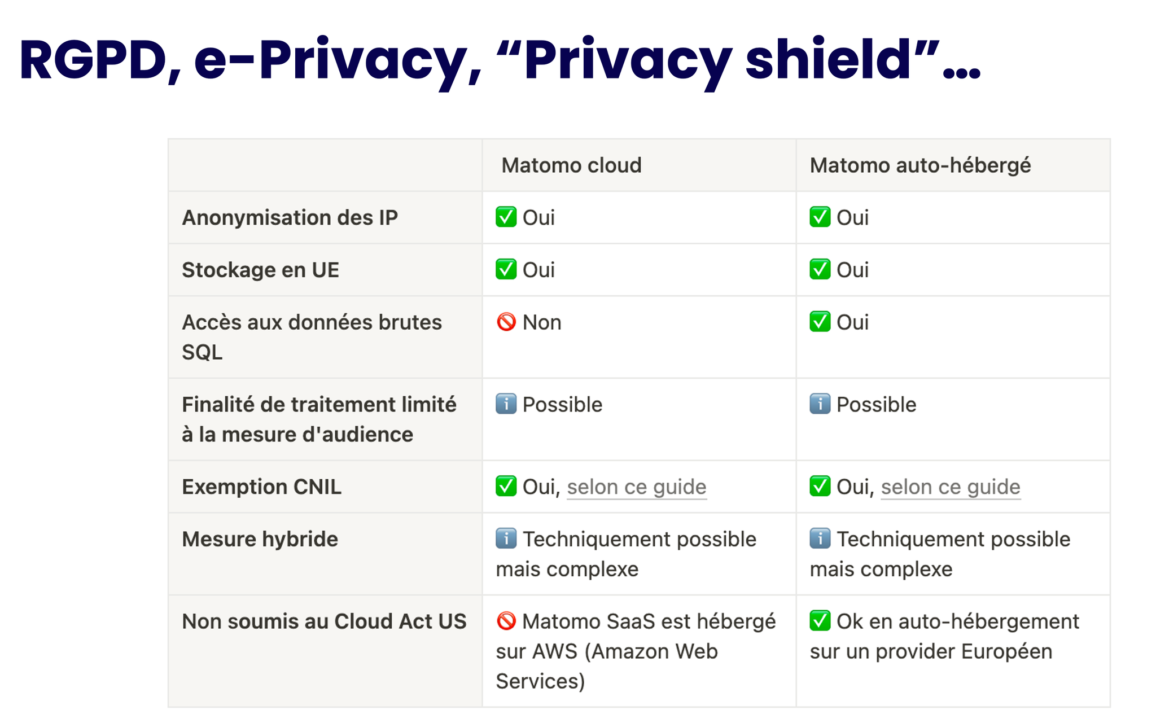Click green check in Matomo cloud Anonymisation row

point(506,217)
